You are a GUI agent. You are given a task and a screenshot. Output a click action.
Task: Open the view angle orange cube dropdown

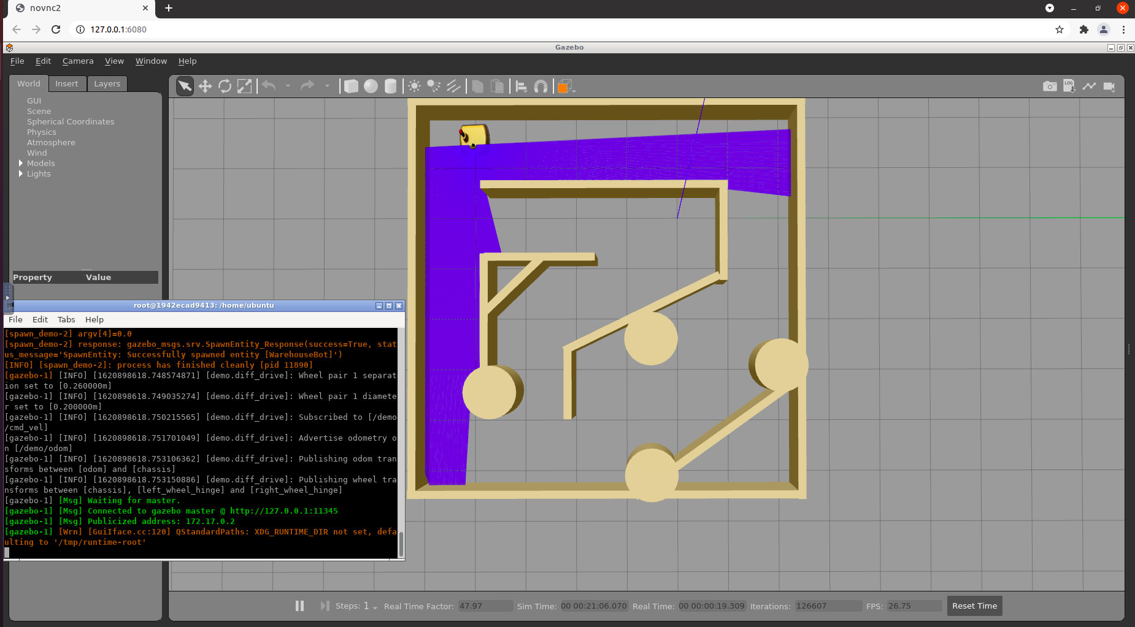[566, 86]
